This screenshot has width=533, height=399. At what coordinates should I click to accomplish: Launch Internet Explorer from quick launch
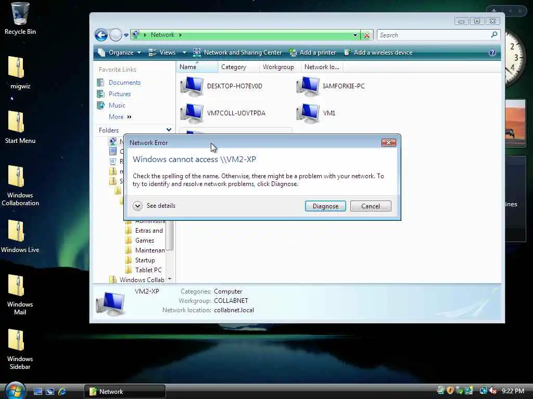click(62, 392)
